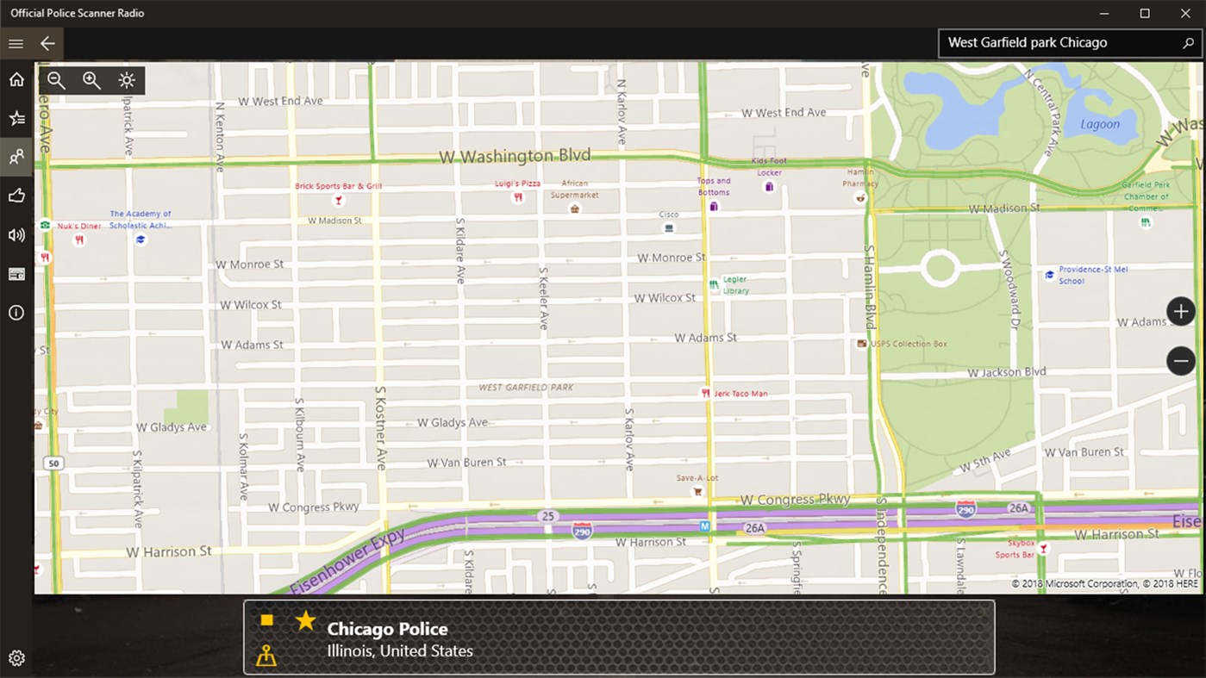Go back using the arrow button
Viewport: 1206px width, 678px height.
47,43
